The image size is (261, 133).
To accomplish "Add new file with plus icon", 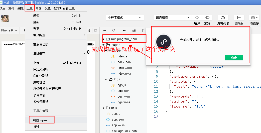I will point(105,30).
